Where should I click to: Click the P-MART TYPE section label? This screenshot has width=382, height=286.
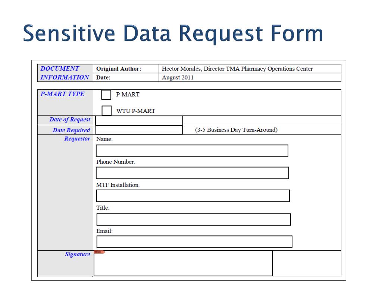(x=62, y=94)
